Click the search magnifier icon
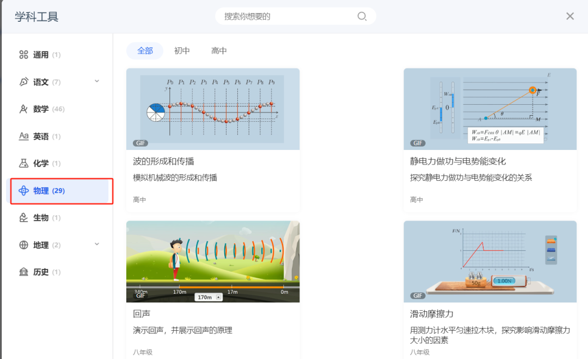 pos(362,16)
